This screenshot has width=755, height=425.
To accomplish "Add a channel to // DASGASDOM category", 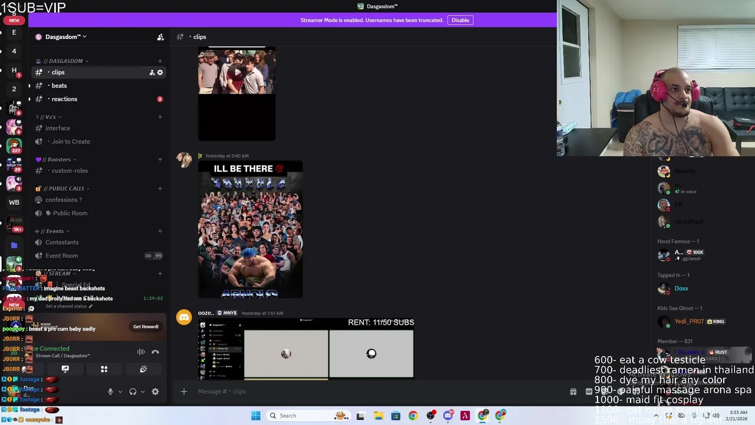I will 160,61.
